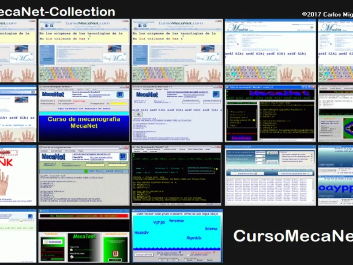Image resolution: width=353 pixels, height=265 pixels.
Task: Click the MecaNet logo in the white MecaNet window
Action: 147,95
